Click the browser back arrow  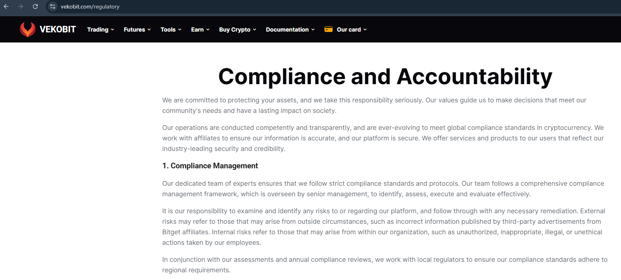6,6
